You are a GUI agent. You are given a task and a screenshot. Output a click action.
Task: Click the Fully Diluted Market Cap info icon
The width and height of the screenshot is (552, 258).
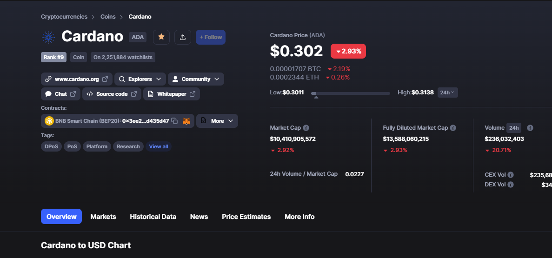pyautogui.click(x=453, y=128)
